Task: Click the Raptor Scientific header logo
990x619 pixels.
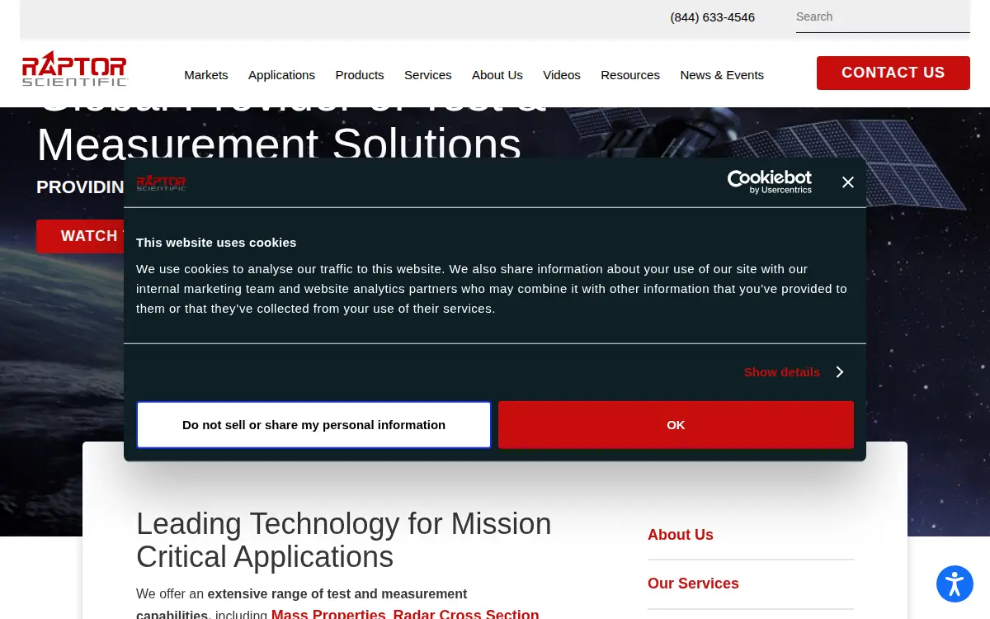Action: click(74, 69)
